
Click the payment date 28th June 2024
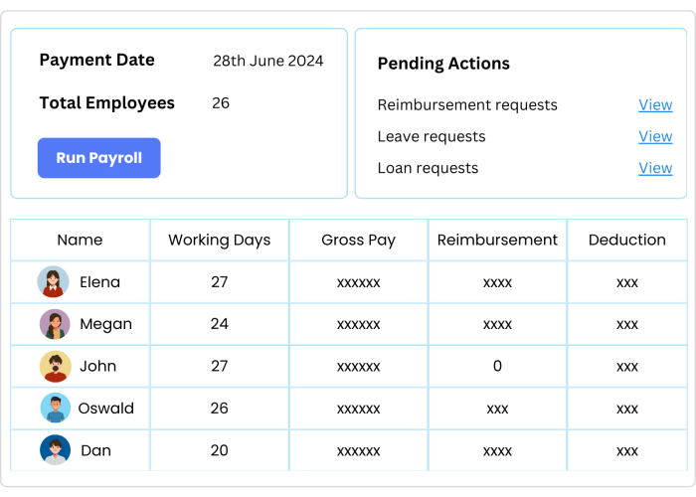(268, 61)
